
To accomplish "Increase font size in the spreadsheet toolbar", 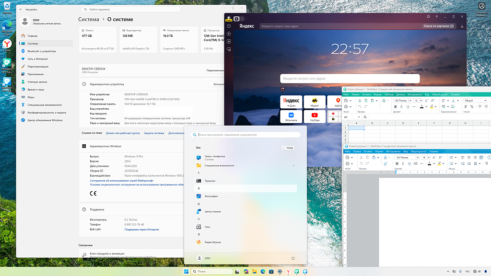I will tap(433, 101).
